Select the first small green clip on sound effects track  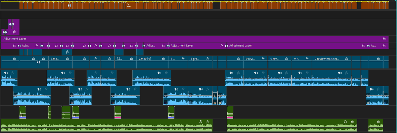[x=22, y=112]
